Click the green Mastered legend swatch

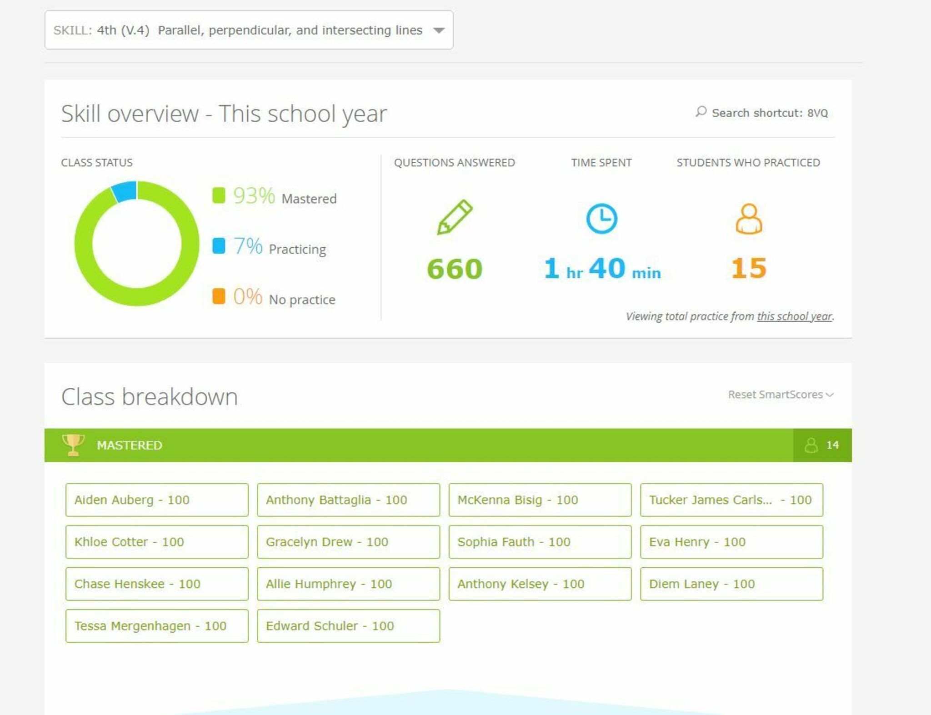click(x=219, y=195)
